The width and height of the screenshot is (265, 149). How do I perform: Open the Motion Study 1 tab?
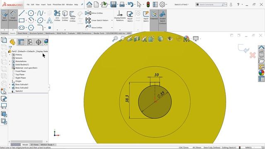pos(47,144)
